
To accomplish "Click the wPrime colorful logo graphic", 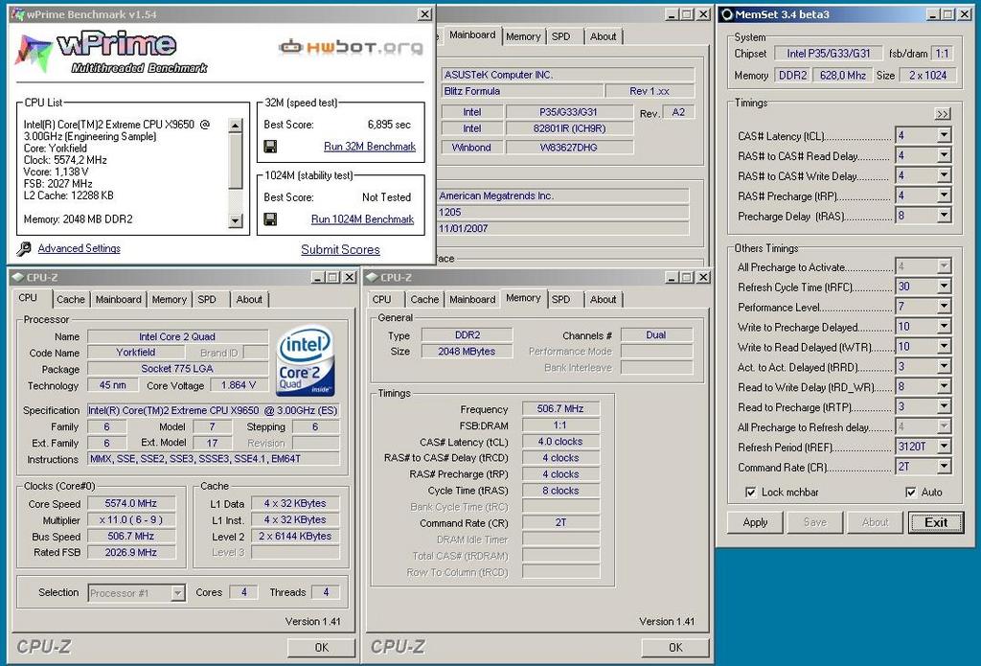I will 33,53.
